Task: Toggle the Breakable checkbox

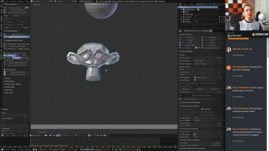Action: [202, 109]
